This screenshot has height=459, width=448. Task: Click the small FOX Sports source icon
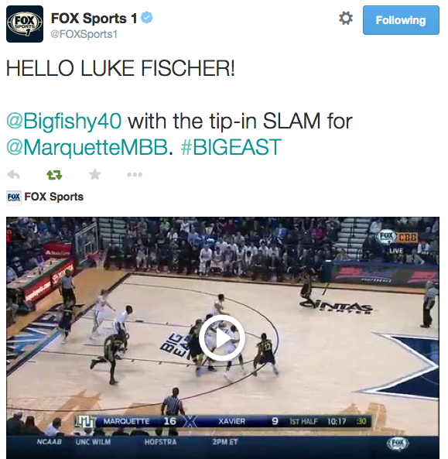click(x=14, y=197)
